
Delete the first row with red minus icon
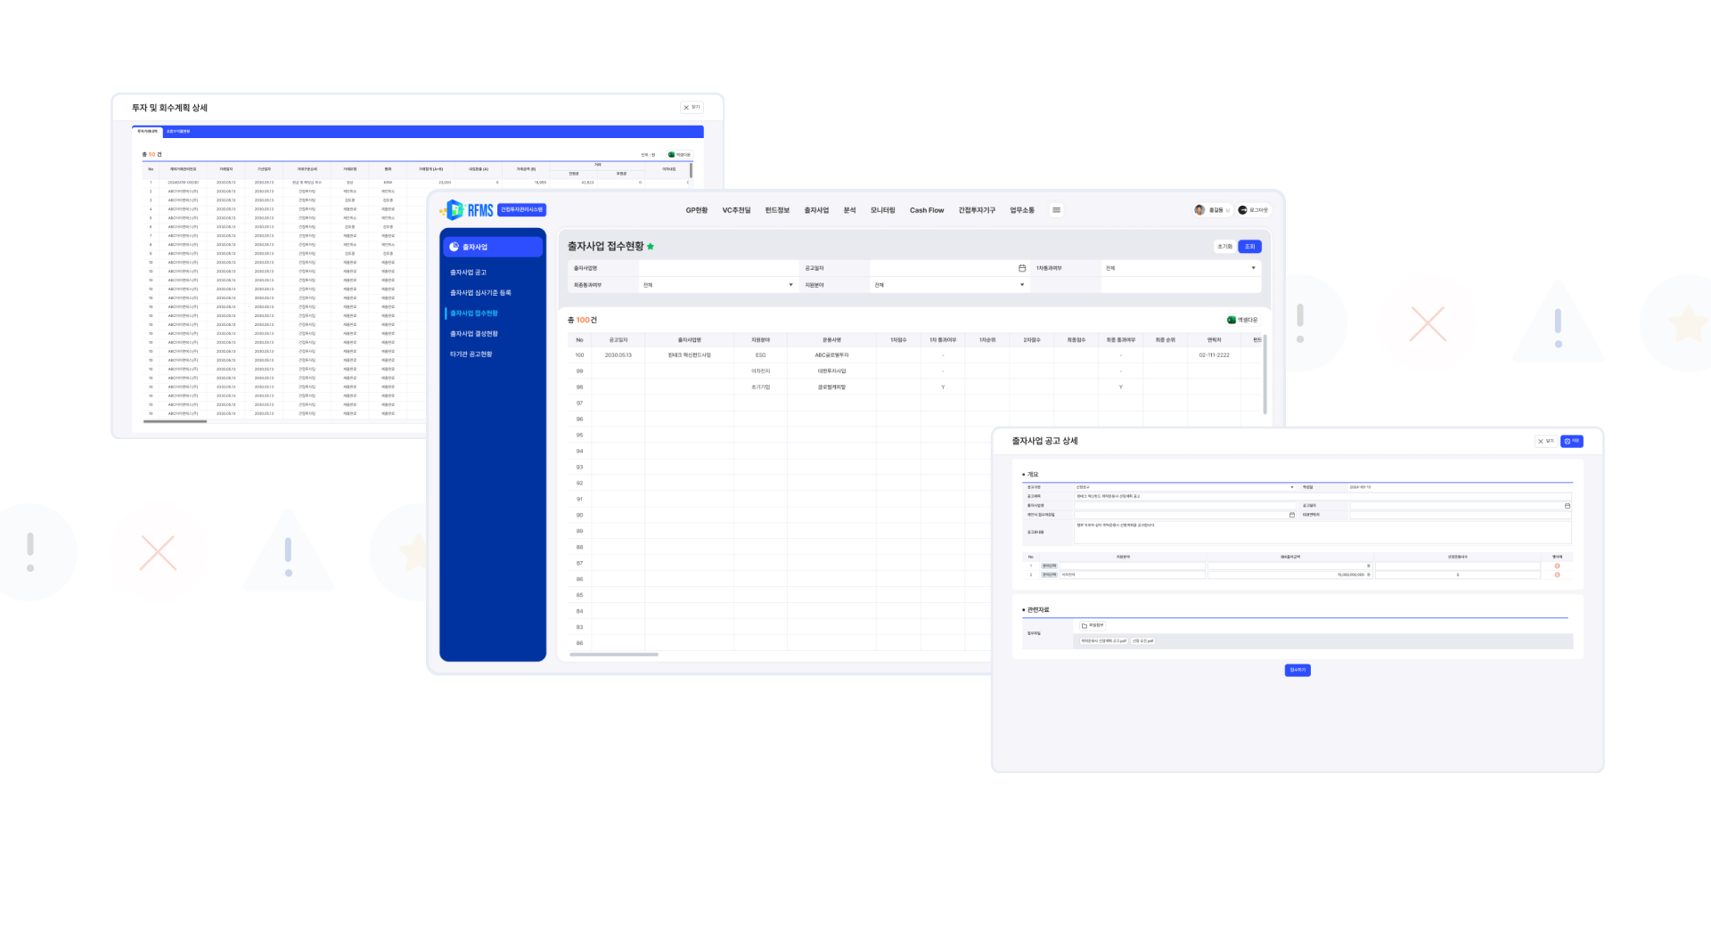1557,566
